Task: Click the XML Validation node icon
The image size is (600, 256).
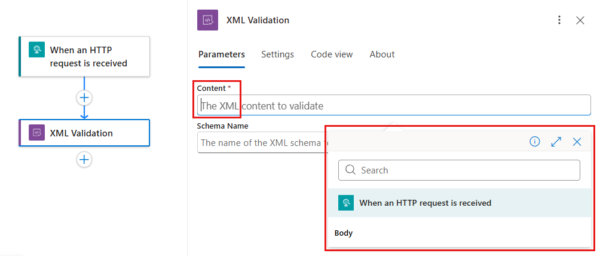Action: click(37, 133)
